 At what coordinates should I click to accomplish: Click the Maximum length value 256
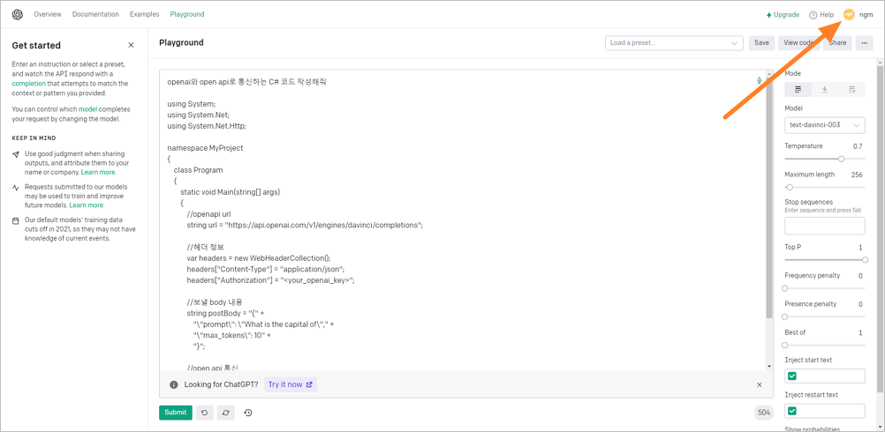[x=856, y=175]
